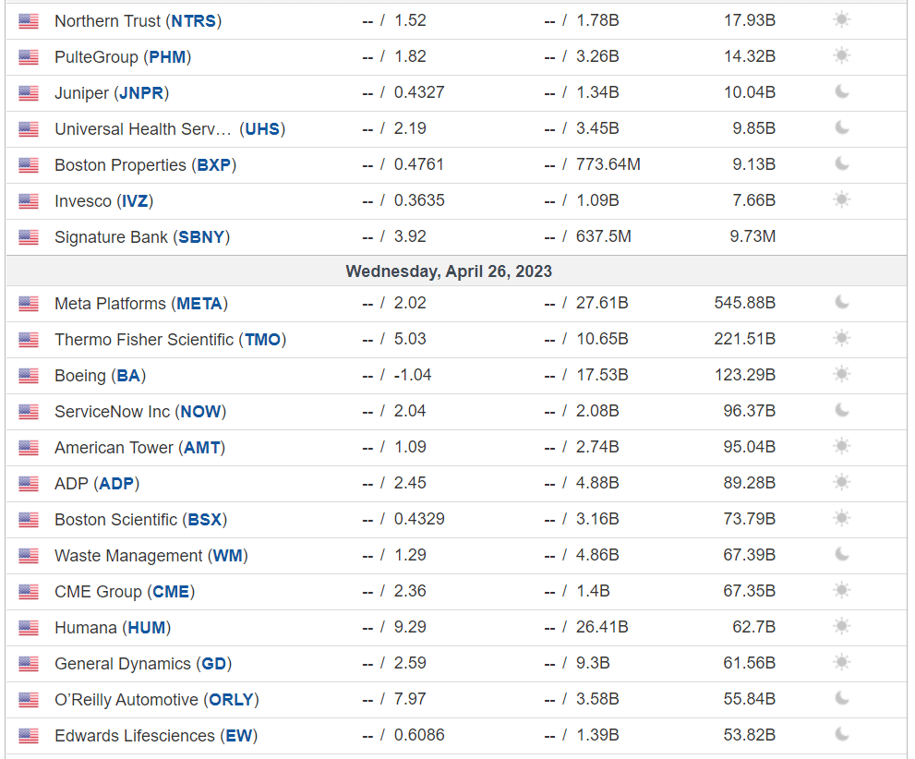Viewport: 915px width, 759px height.
Task: Open the Thermo Fisher TMO ticker link
Action: click(x=262, y=340)
